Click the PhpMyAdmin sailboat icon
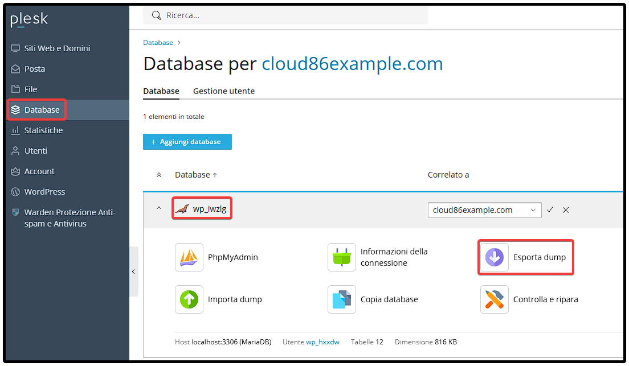The image size is (629, 366). click(x=189, y=257)
